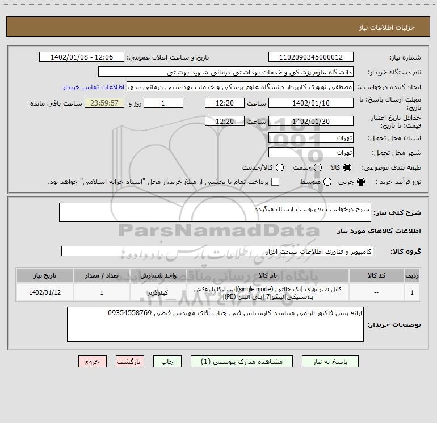Click the need date cell 1402/01/12
Viewport: 437px width, 423px height.
pos(45,292)
